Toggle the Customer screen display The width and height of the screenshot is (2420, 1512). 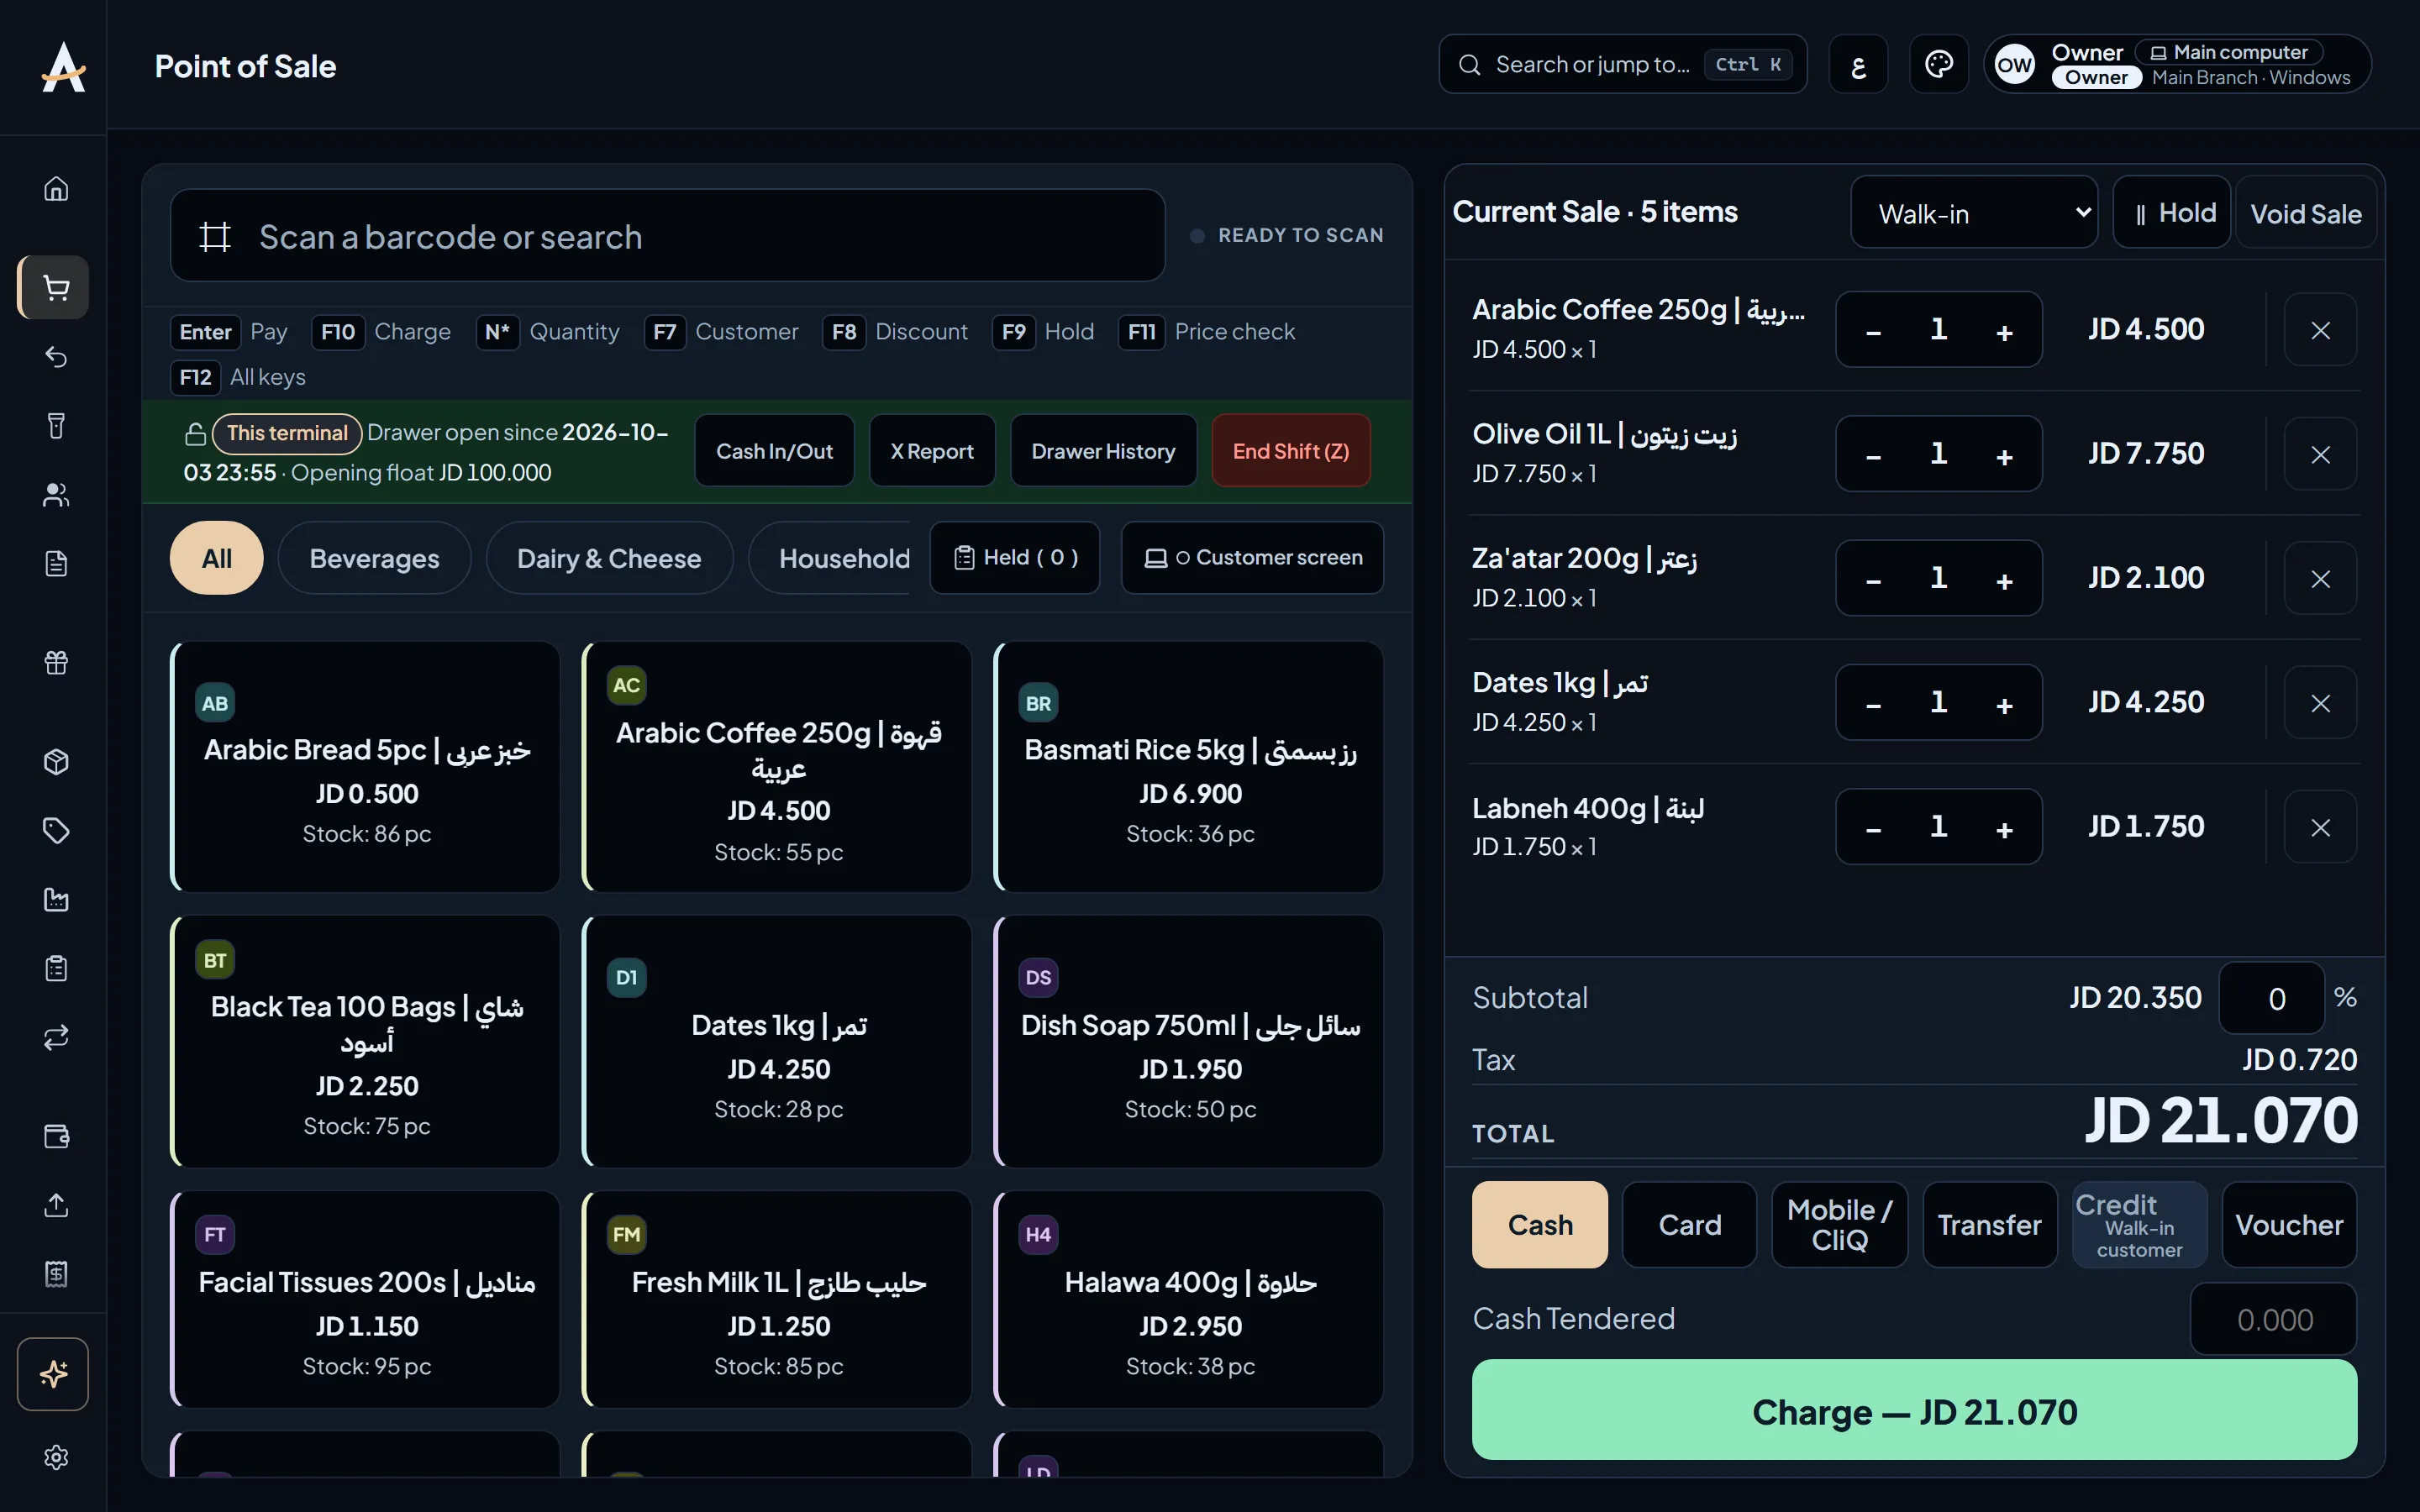pos(1253,558)
